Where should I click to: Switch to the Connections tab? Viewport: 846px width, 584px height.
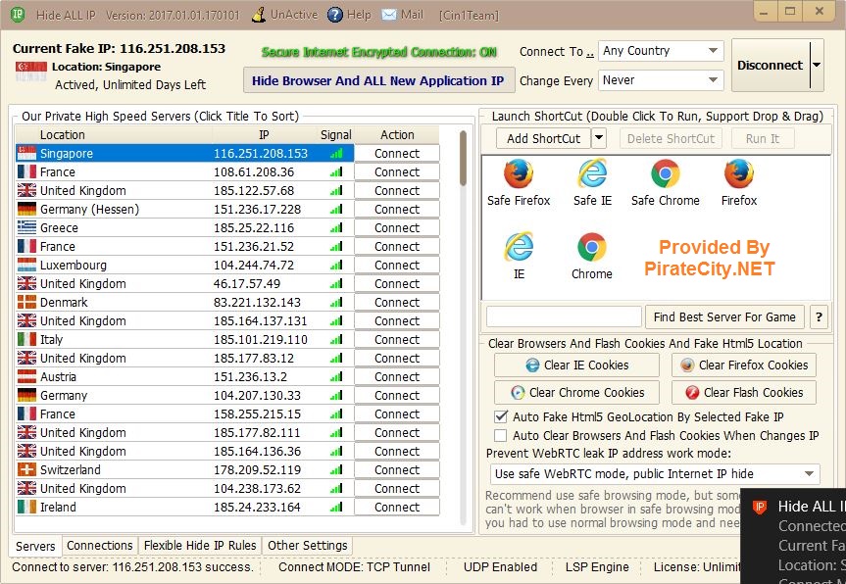[x=100, y=545]
